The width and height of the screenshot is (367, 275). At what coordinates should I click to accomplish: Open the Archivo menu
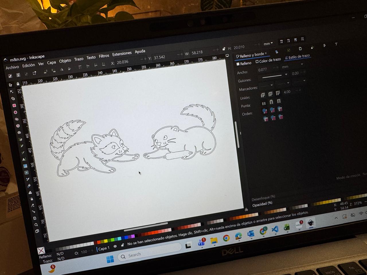pos(12,67)
